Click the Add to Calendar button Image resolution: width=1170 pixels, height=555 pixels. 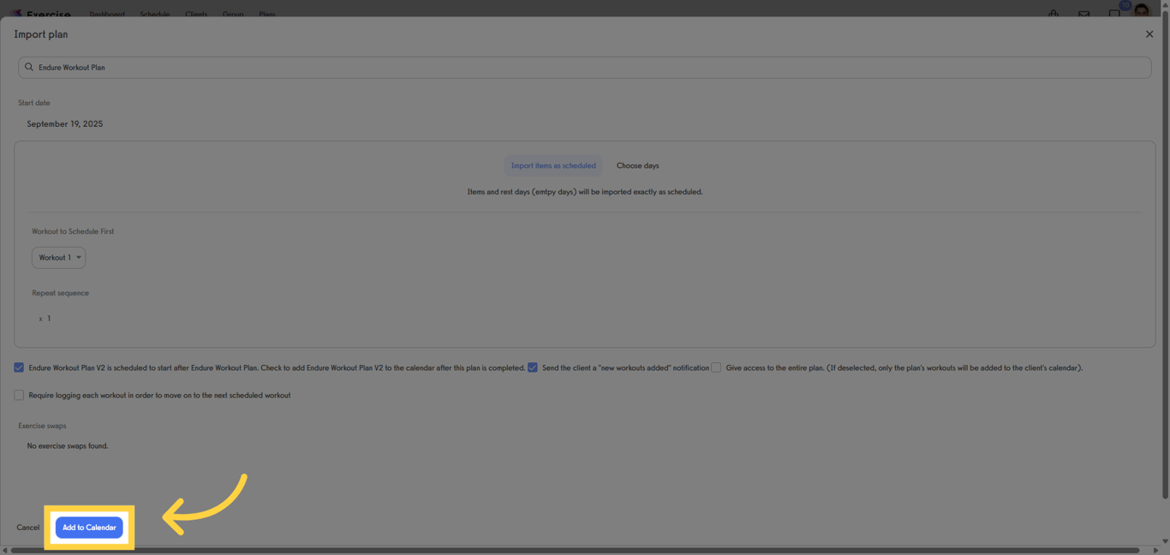(89, 527)
